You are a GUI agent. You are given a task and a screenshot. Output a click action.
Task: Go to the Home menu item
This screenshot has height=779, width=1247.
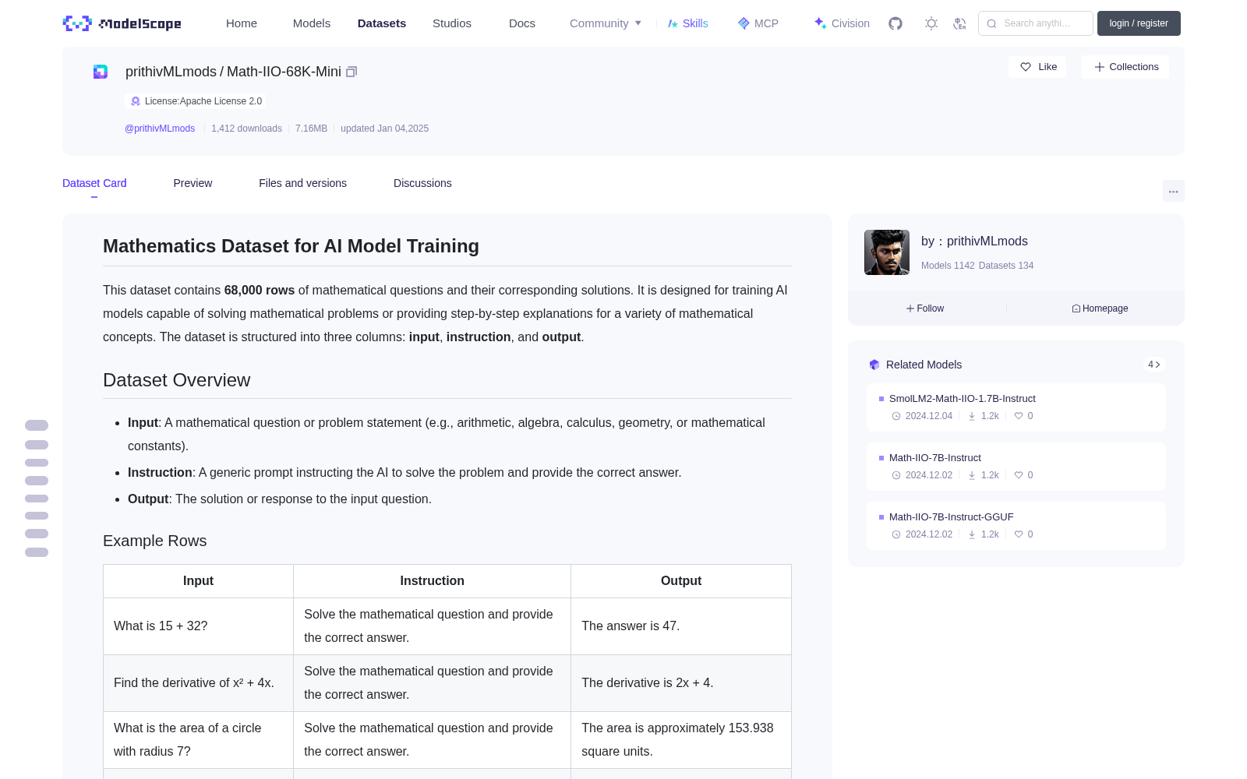tap(242, 23)
